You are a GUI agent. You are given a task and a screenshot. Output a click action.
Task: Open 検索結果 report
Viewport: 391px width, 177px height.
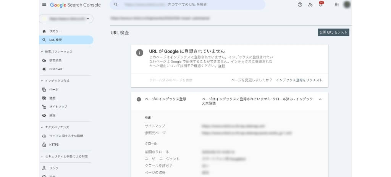pyautogui.click(x=55, y=60)
